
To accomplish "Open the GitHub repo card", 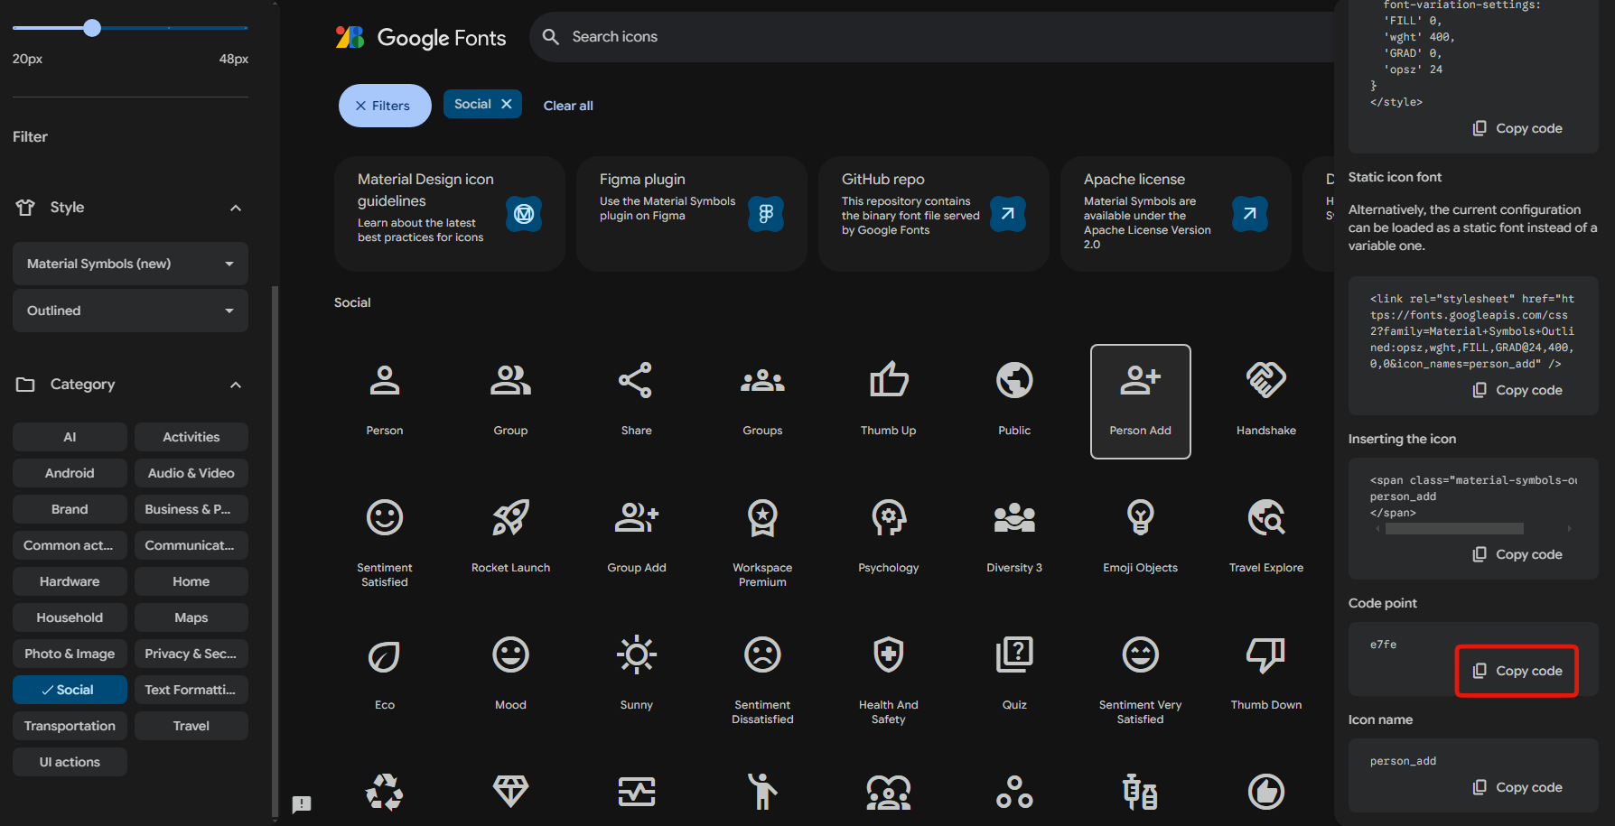I will 933,214.
